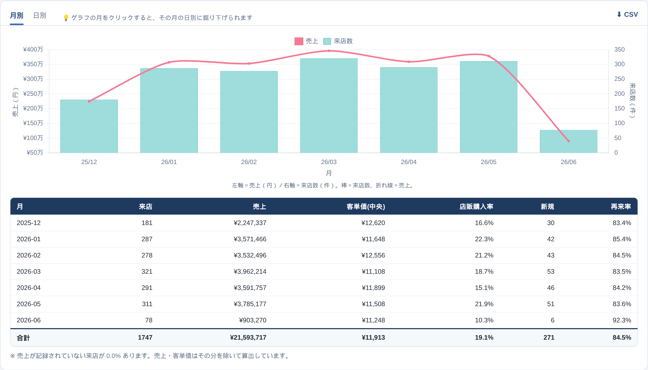The image size is (648, 370).
Task: Click median spend ¥12,620
Action: coord(373,223)
